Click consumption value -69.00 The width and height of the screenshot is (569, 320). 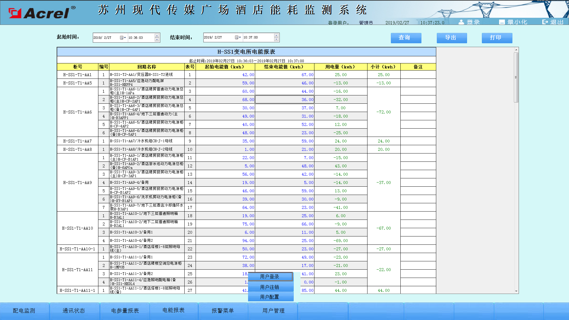pos(341,241)
